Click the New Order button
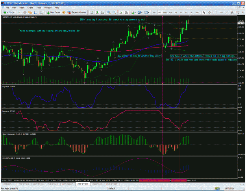This screenshot has height=191, width=246. (x=53, y=12)
